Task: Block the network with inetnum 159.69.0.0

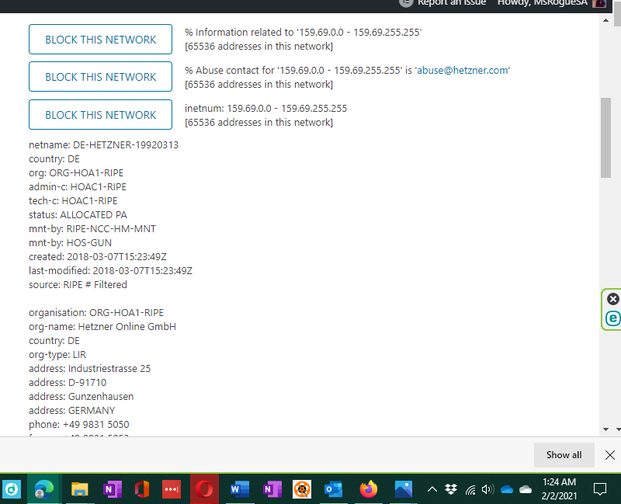Action: 100,115
